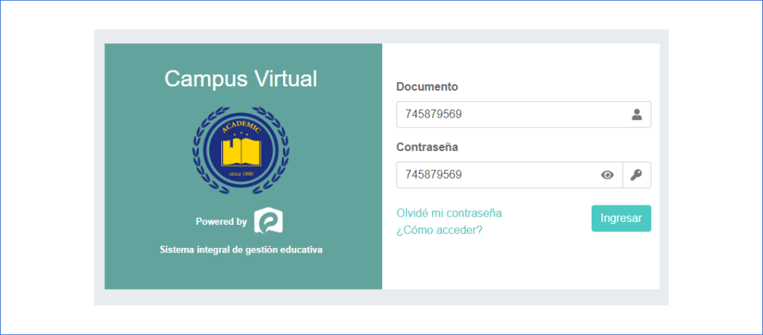Click the ACADEMIC banner text on crest
Screen dimensions: 763x335
click(x=241, y=127)
